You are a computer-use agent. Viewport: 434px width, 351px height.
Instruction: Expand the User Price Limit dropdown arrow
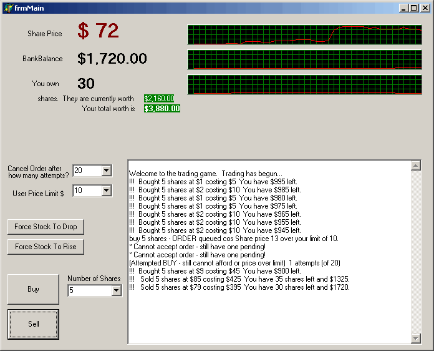[x=106, y=190]
